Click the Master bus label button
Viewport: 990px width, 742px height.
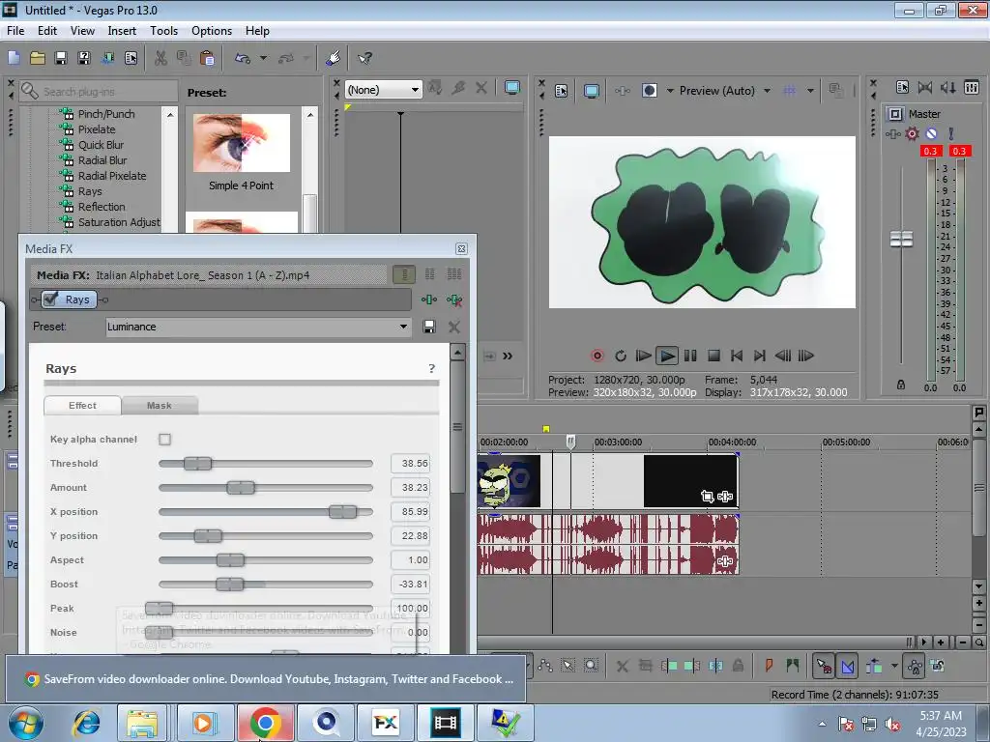coord(895,114)
